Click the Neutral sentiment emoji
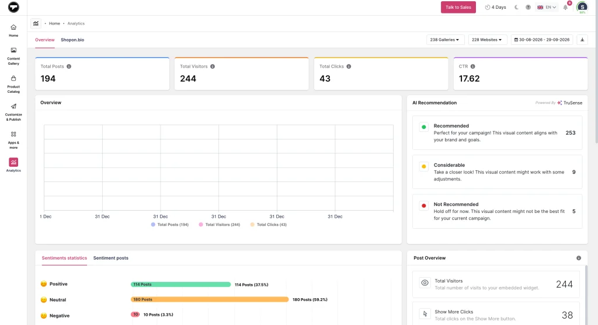 44,300
